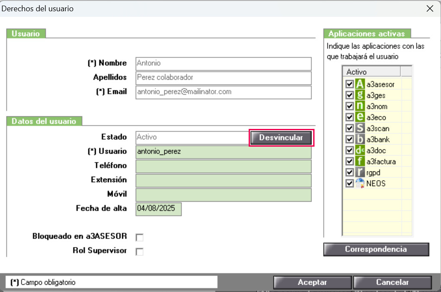This screenshot has height=292, width=441.
Task: Click the a3factura application icon
Action: (360, 161)
